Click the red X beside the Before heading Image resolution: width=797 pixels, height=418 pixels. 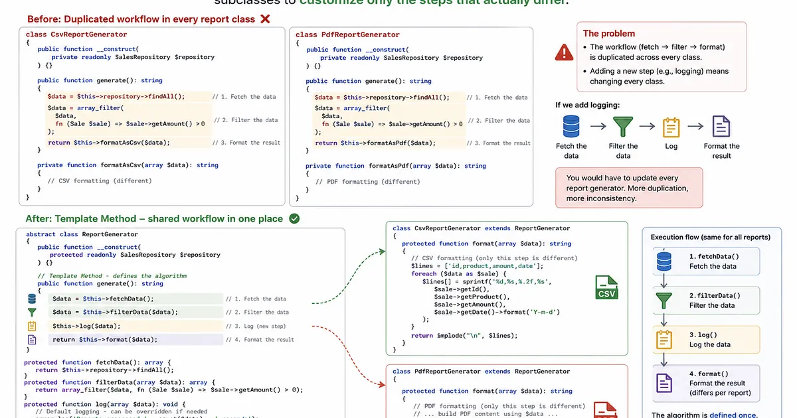pos(265,19)
